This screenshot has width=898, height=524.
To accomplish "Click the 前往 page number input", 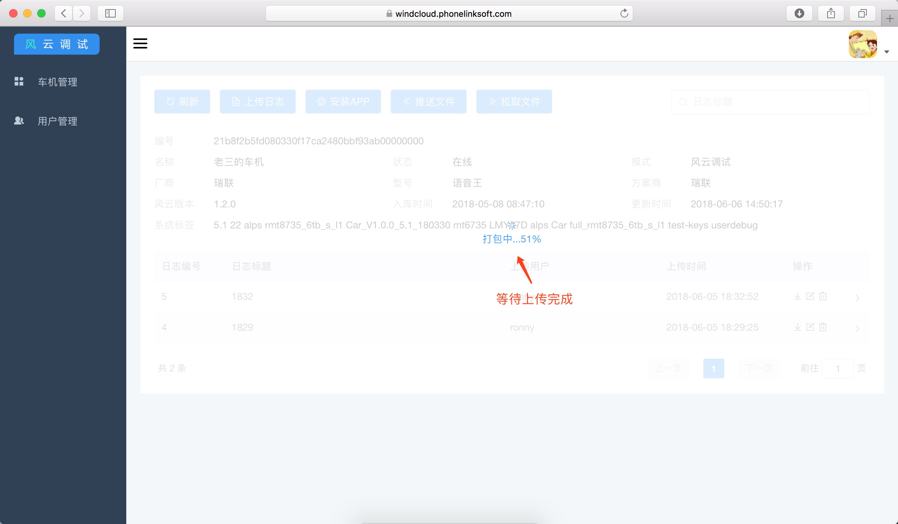I will [x=838, y=368].
